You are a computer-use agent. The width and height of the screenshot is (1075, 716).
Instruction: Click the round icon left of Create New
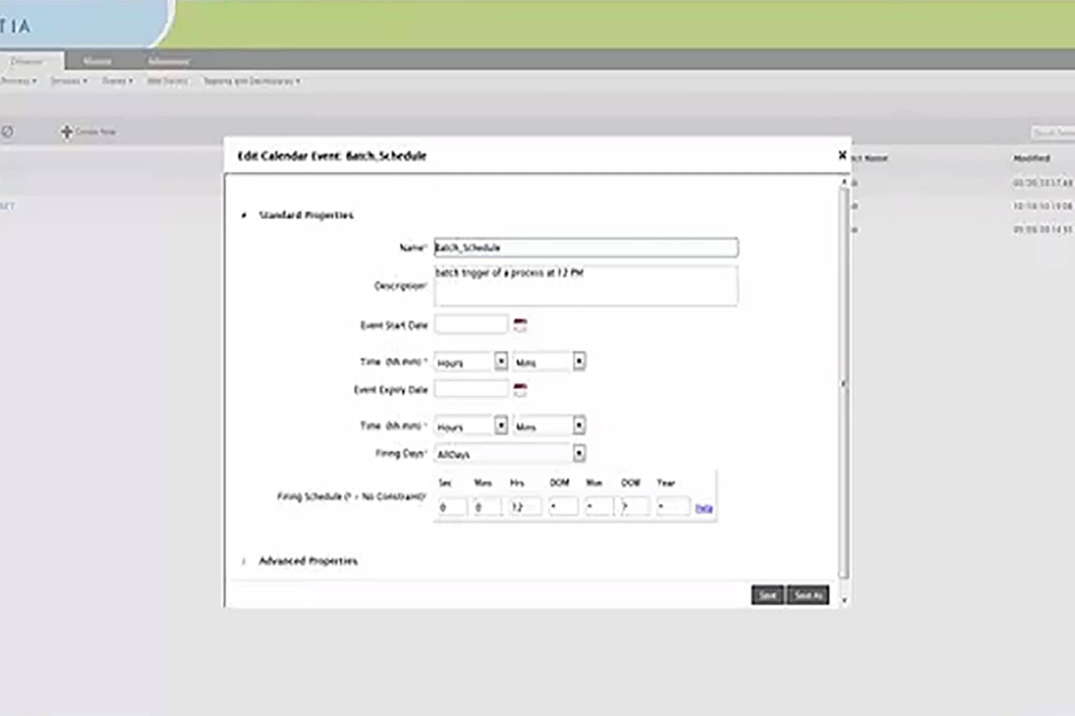coord(7,132)
